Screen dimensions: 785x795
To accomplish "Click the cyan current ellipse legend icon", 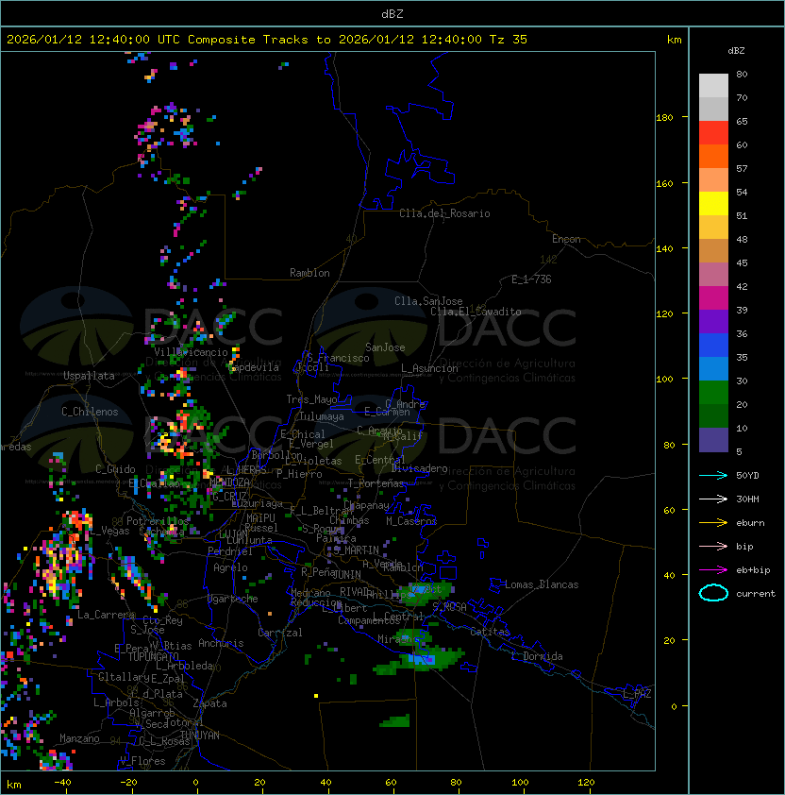I will [x=713, y=593].
